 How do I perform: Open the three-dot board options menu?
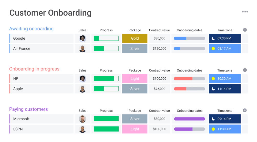click(245, 12)
